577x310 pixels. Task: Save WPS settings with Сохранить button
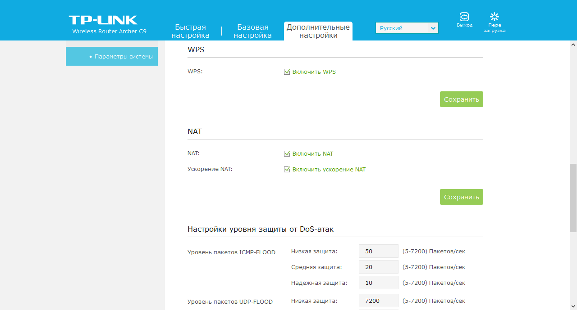(x=461, y=99)
